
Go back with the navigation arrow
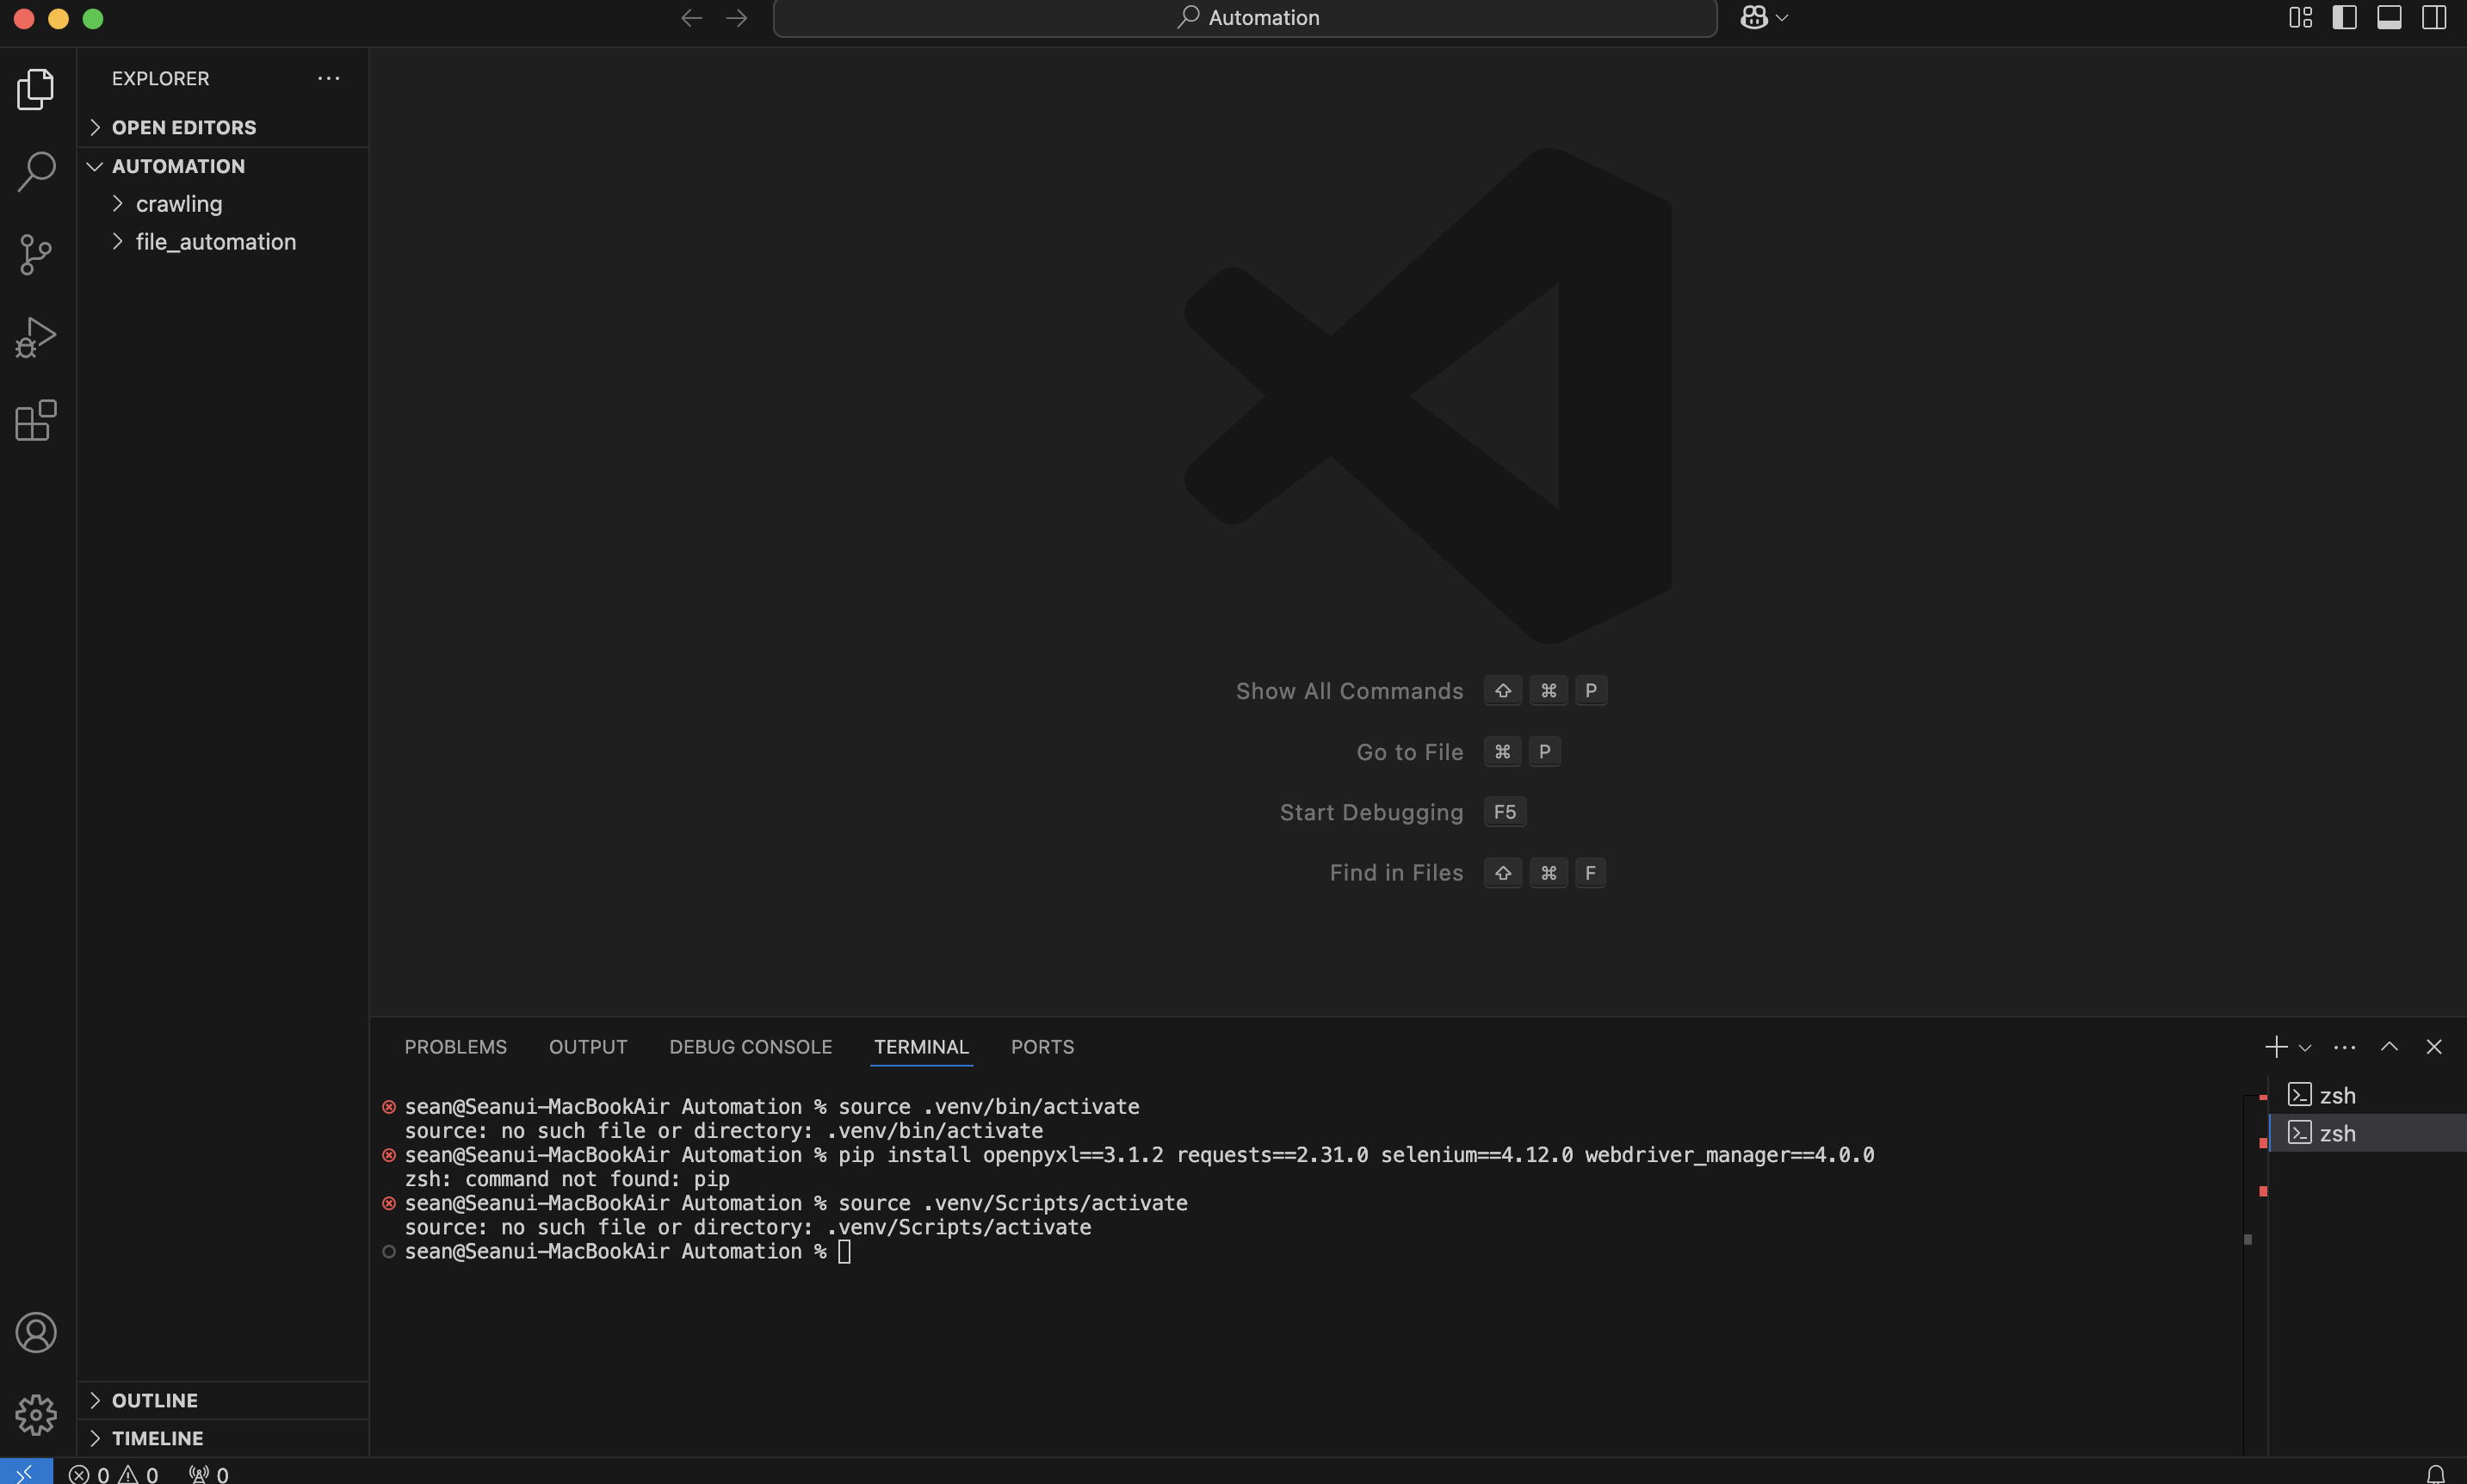[691, 18]
